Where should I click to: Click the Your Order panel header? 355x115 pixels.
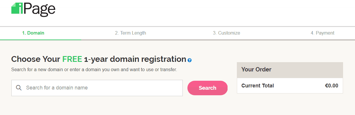(x=290, y=70)
